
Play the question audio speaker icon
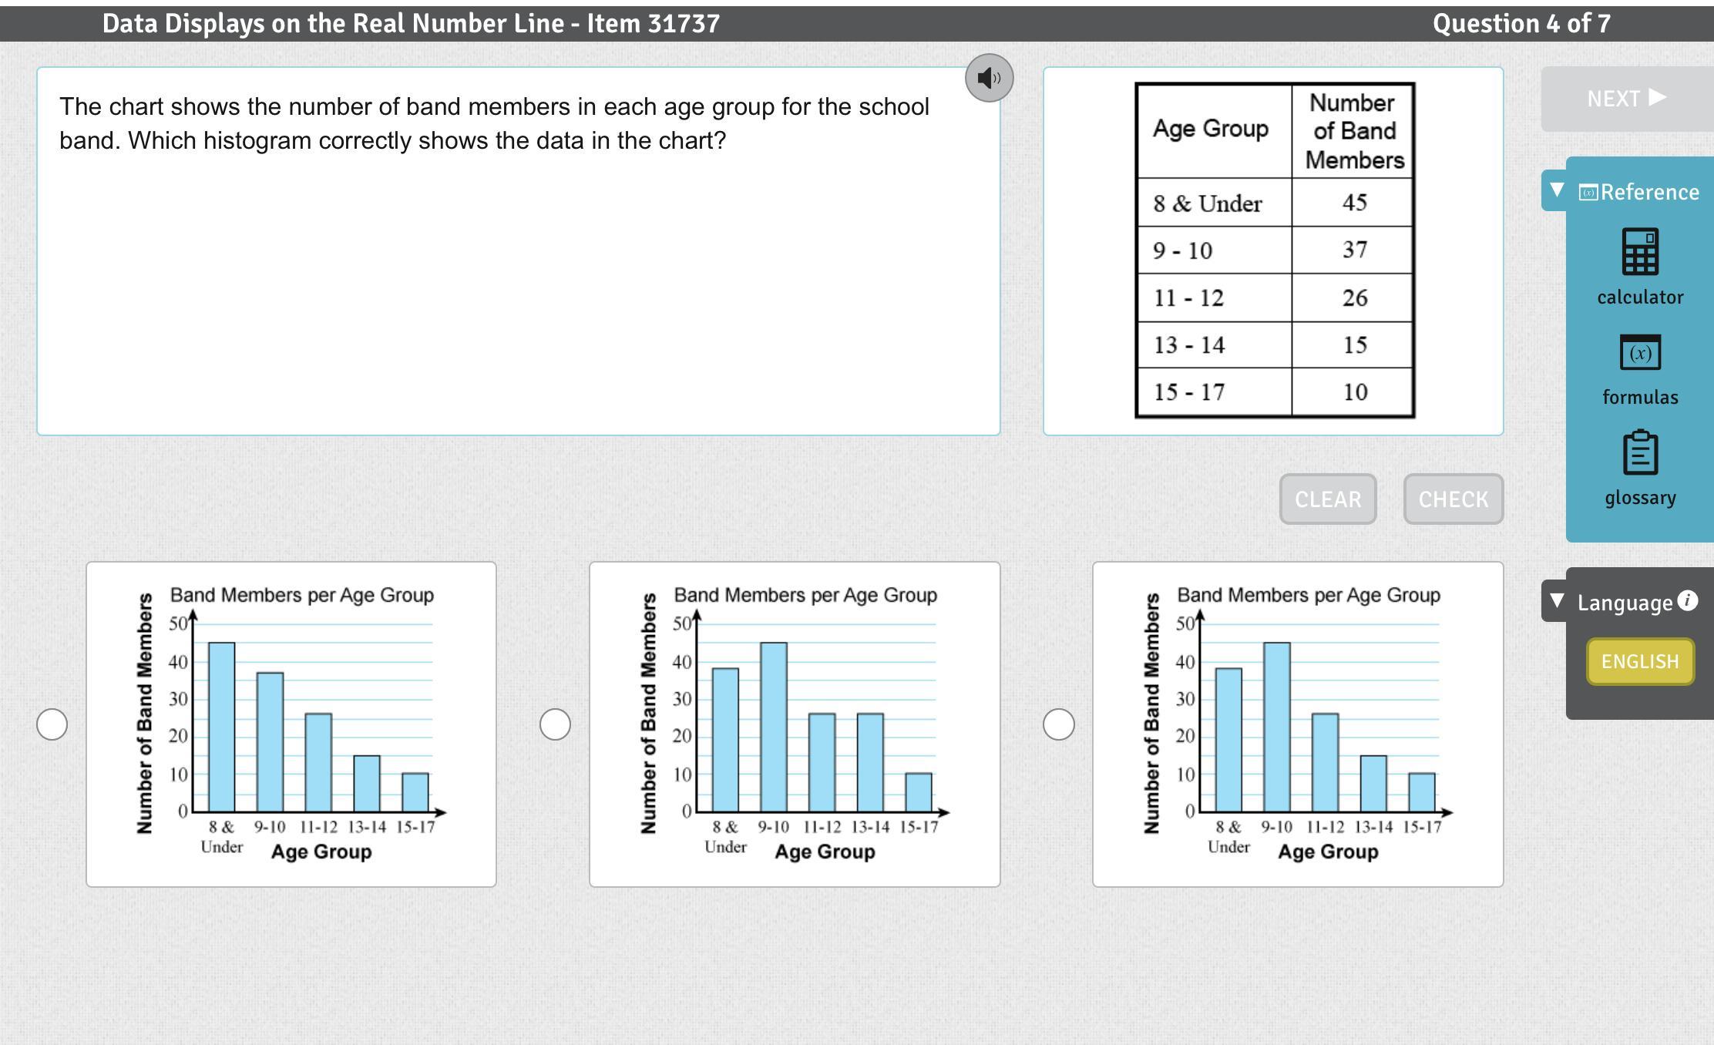(x=989, y=78)
